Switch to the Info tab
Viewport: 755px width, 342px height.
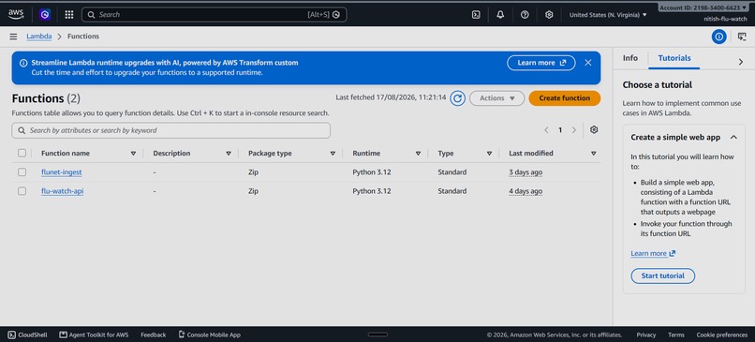(629, 58)
